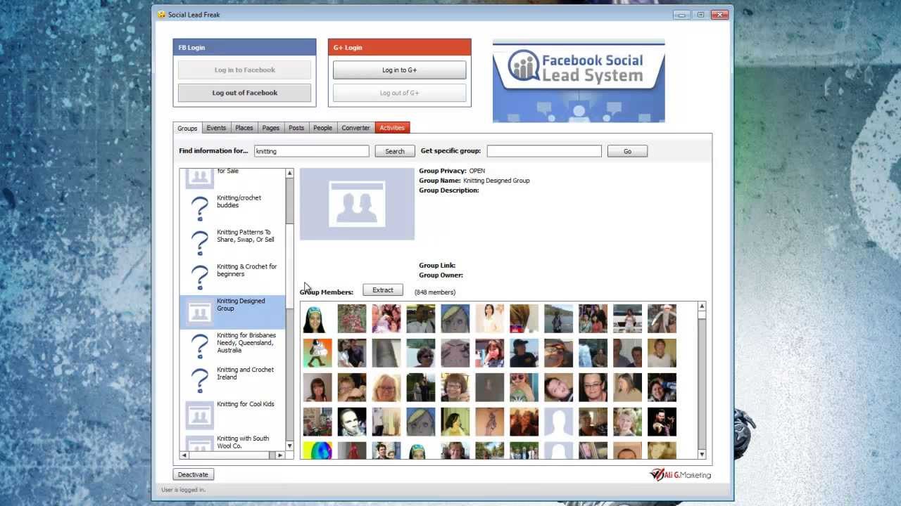Select Knitting with South Wool Co. group
Screen dimensions: 901x506
[232, 443]
